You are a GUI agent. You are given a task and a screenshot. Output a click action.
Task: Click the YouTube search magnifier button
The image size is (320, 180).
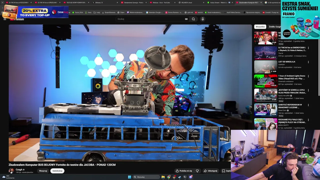193,19
